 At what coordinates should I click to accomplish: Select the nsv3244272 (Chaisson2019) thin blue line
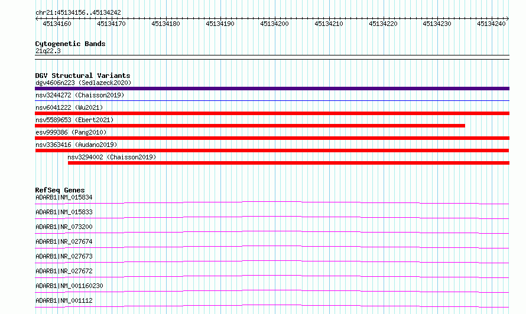click(272, 100)
